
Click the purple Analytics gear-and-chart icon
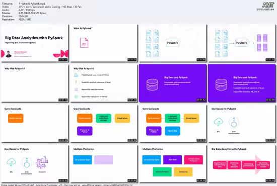42,162
